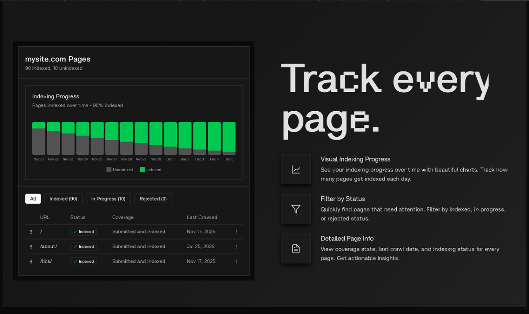Click the chart icon for Visual Indexing Progress
The height and width of the screenshot is (314, 529).
tap(296, 169)
